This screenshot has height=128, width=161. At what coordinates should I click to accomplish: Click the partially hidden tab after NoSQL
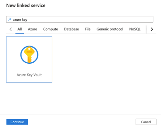tap(147, 29)
